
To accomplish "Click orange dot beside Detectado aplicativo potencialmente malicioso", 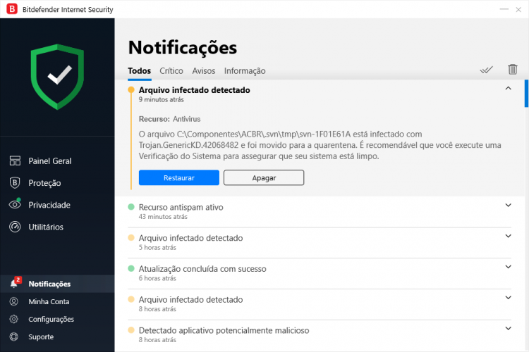I will pyautogui.click(x=131, y=330).
